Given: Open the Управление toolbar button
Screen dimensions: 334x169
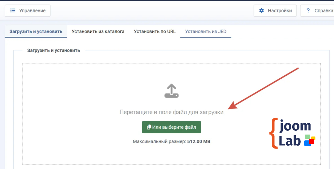Looking at the screenshot, I should click(28, 11).
